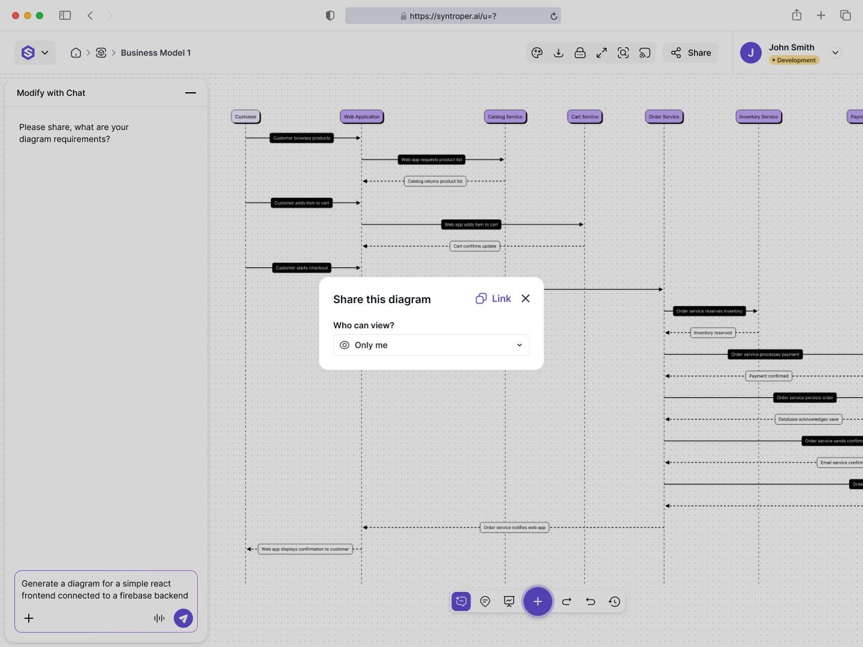The height and width of the screenshot is (647, 863).
Task: Toggle the comments pin tool
Action: pyautogui.click(x=485, y=601)
